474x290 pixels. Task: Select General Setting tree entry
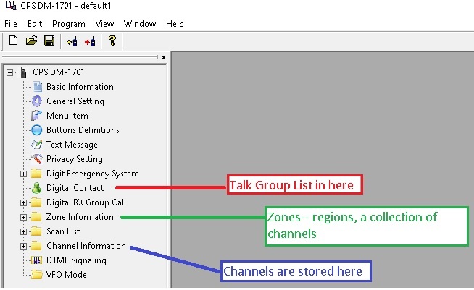pos(75,101)
